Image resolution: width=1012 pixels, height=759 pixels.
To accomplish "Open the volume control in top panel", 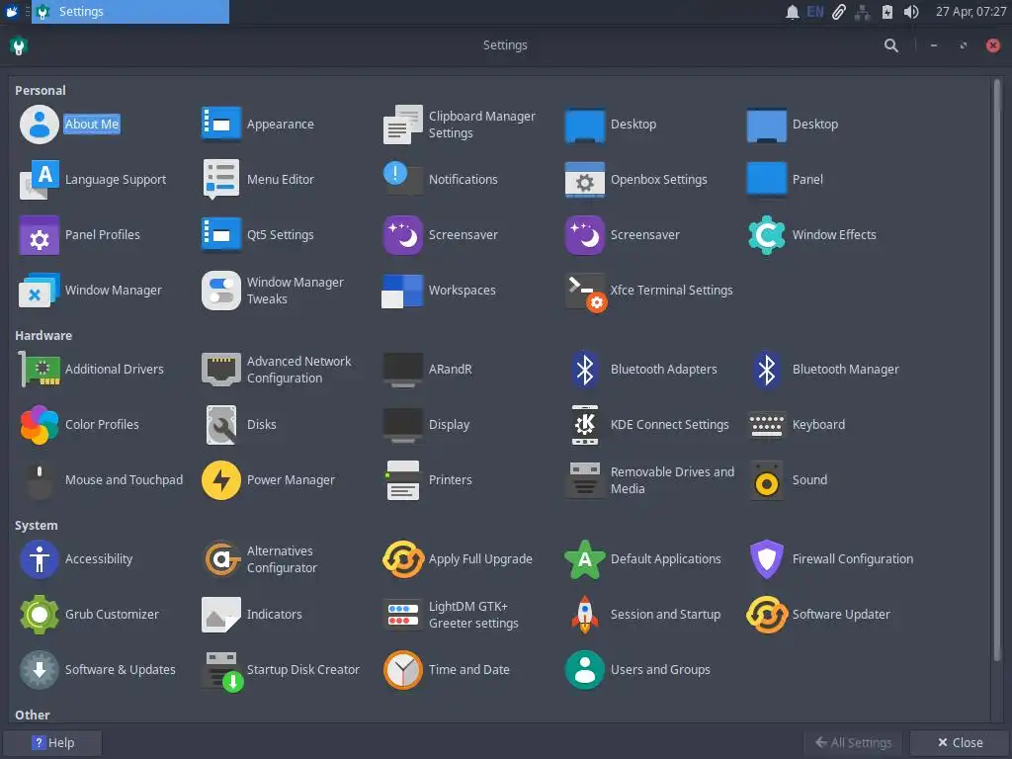I will click(910, 12).
